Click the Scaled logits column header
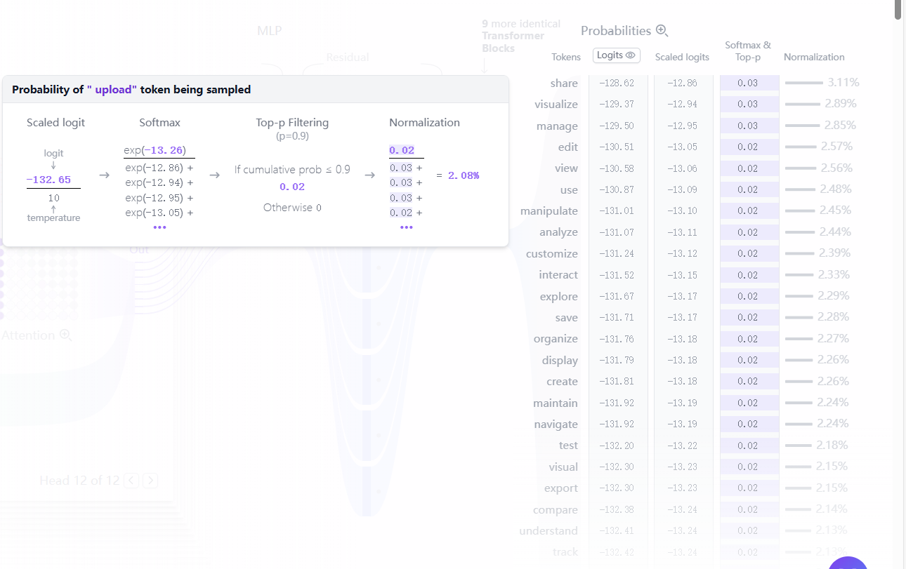906x569 pixels. tap(682, 57)
